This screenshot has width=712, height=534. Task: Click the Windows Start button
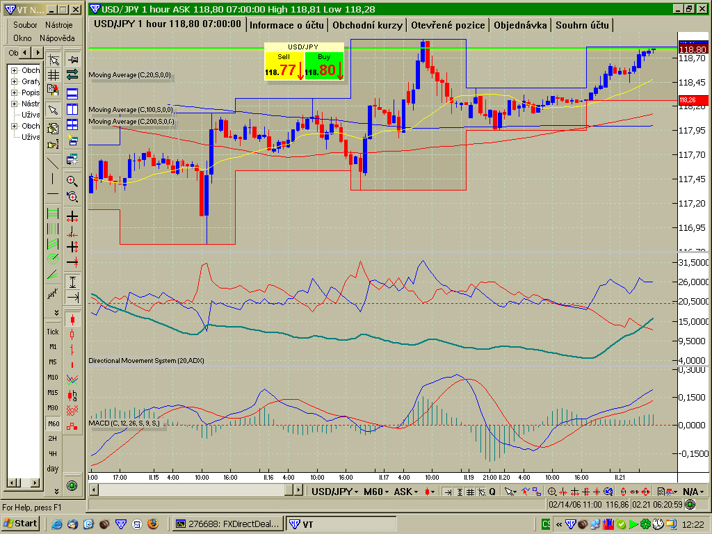click(x=20, y=524)
